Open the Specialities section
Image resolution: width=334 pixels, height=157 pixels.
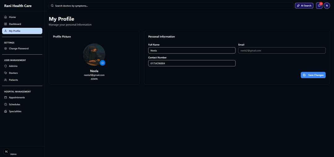coord(15,111)
